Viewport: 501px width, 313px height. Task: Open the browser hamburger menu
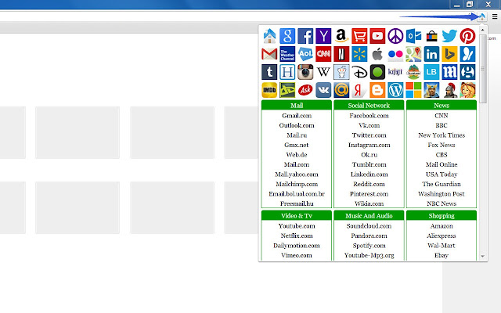pos(495,16)
